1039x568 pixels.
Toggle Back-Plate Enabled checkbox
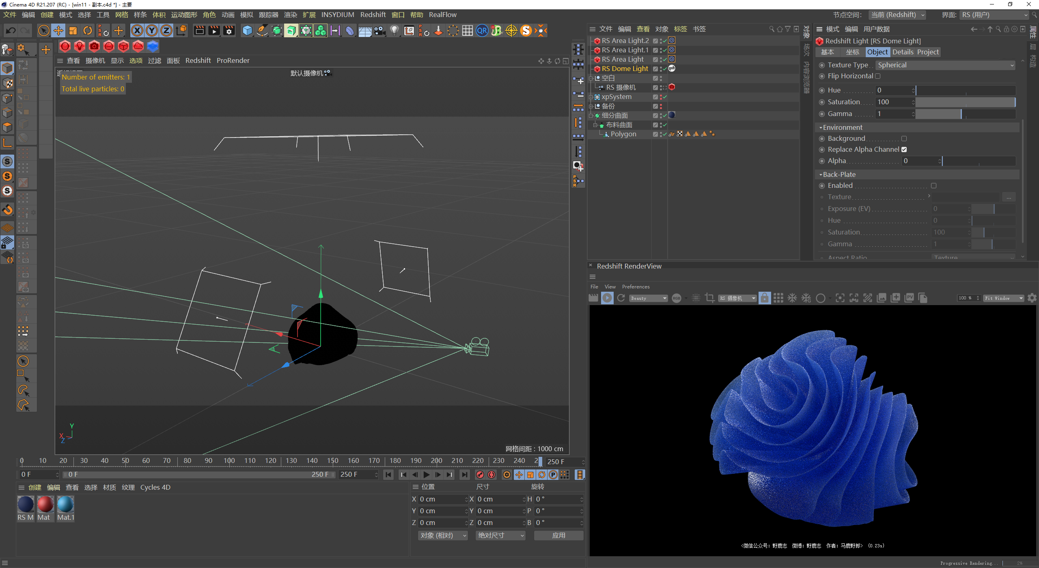click(x=933, y=185)
